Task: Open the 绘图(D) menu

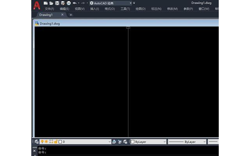Action: (141, 9)
